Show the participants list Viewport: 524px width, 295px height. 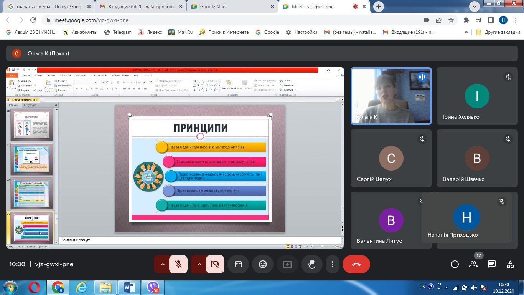tap(473, 264)
